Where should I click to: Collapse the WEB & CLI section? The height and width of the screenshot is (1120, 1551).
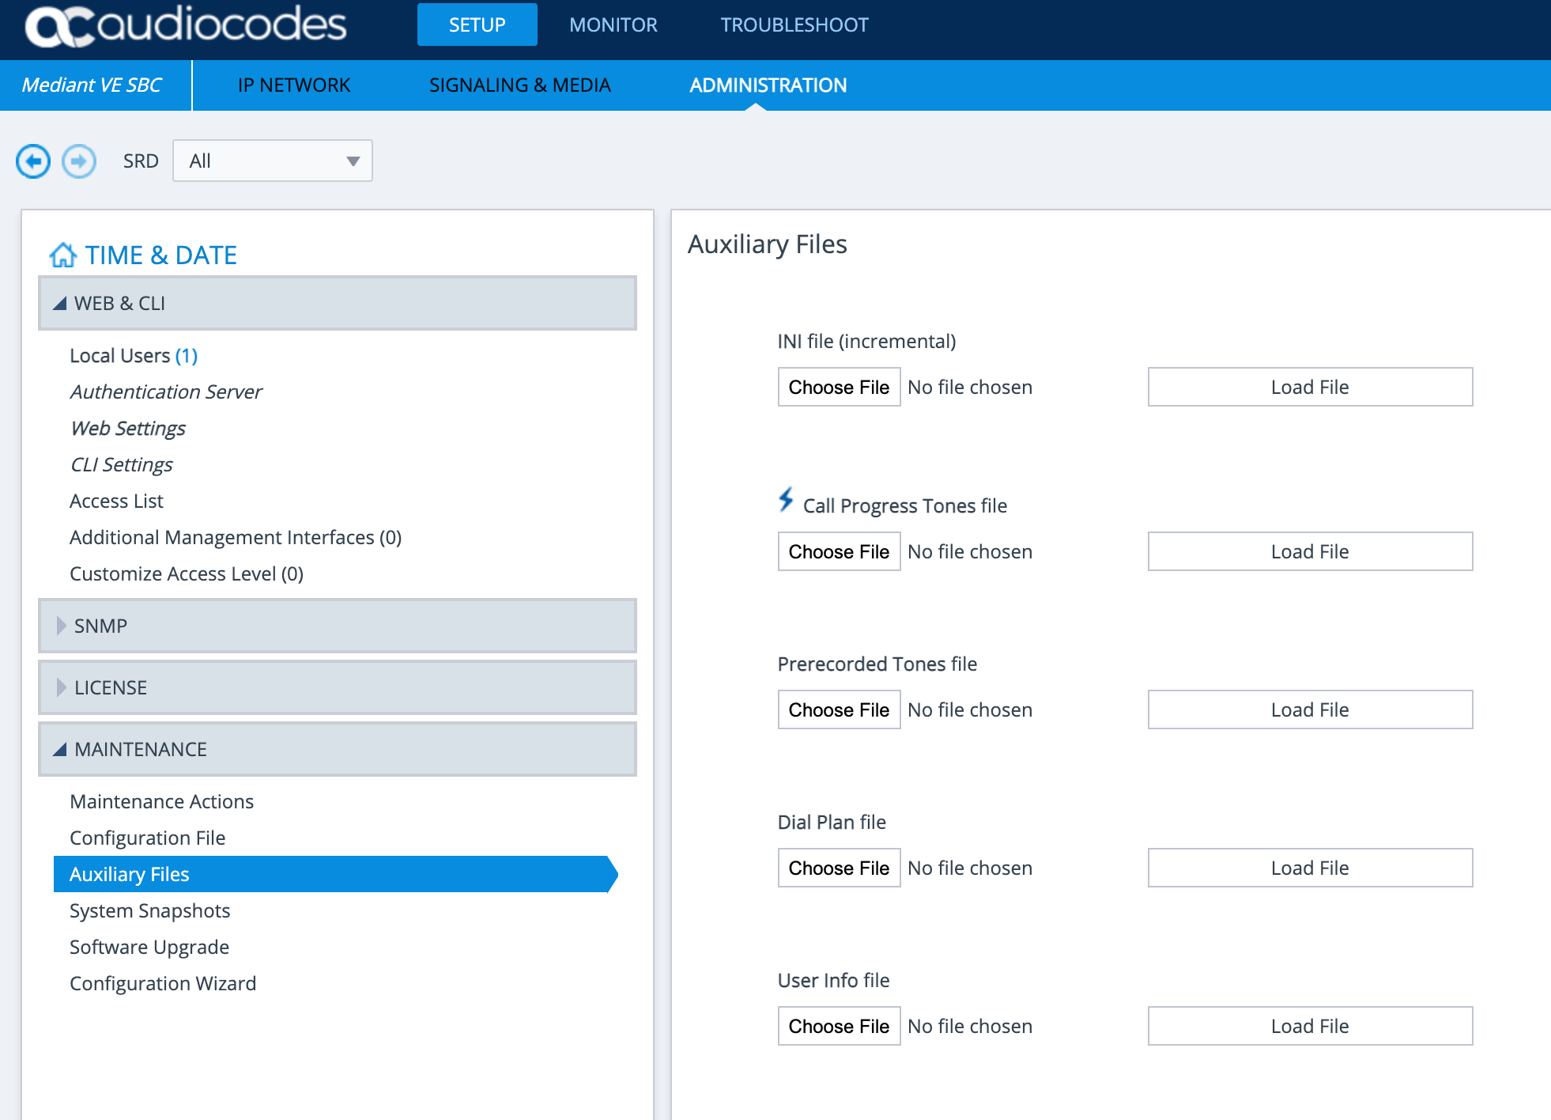tap(338, 303)
